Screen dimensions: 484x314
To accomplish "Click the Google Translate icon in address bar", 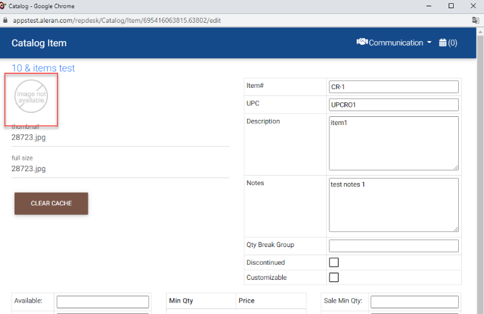I will click(x=475, y=20).
